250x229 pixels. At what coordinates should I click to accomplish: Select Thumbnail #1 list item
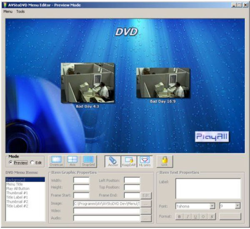(x=25, y=193)
